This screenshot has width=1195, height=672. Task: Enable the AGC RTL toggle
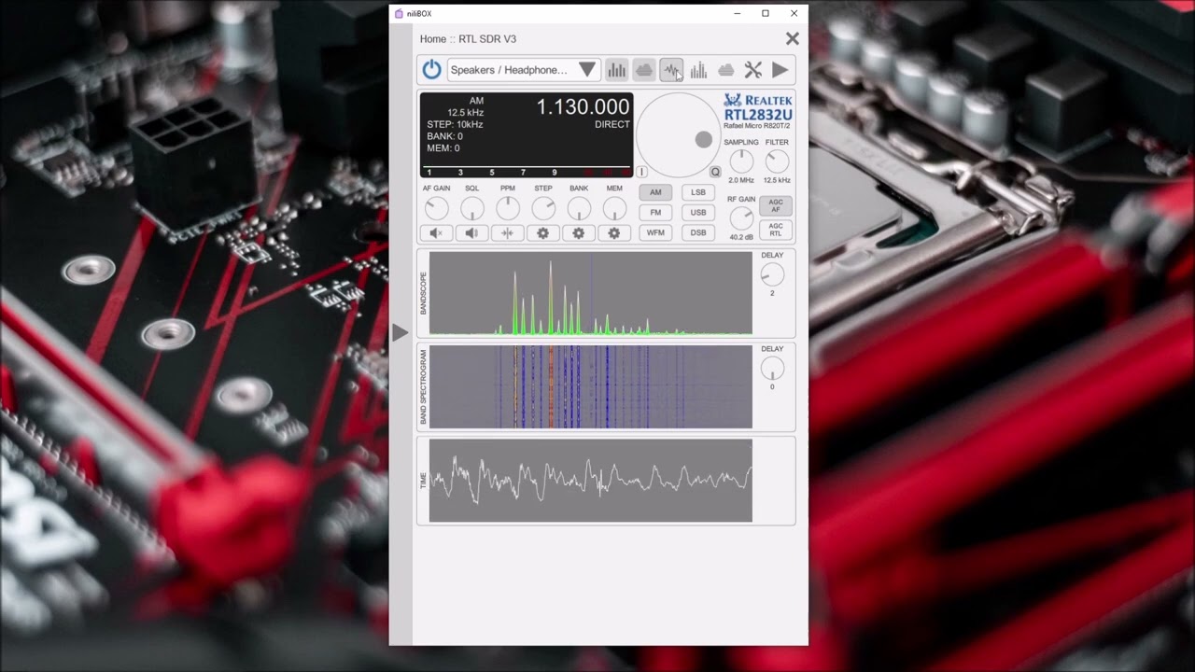point(776,230)
